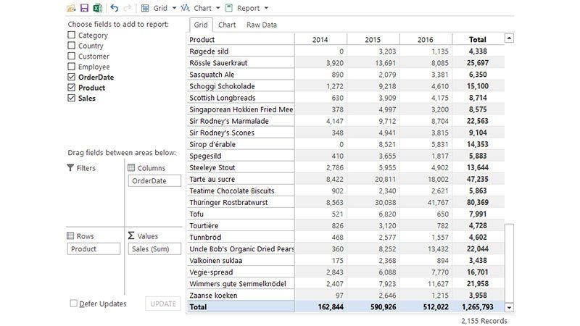The height and width of the screenshot is (326, 580).
Task: Enable the Defer Updates checkbox
Action: tap(74, 304)
